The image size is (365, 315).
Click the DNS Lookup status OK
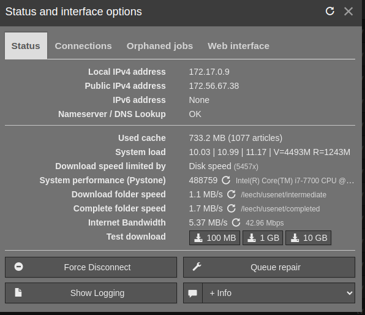tap(195, 114)
